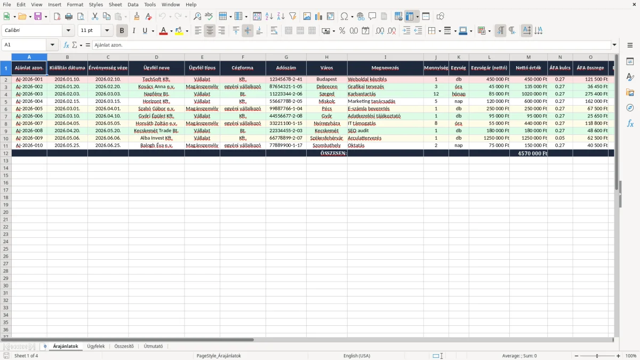The width and height of the screenshot is (640, 360).
Task: Open Find & Replace
Action: coord(197,17)
